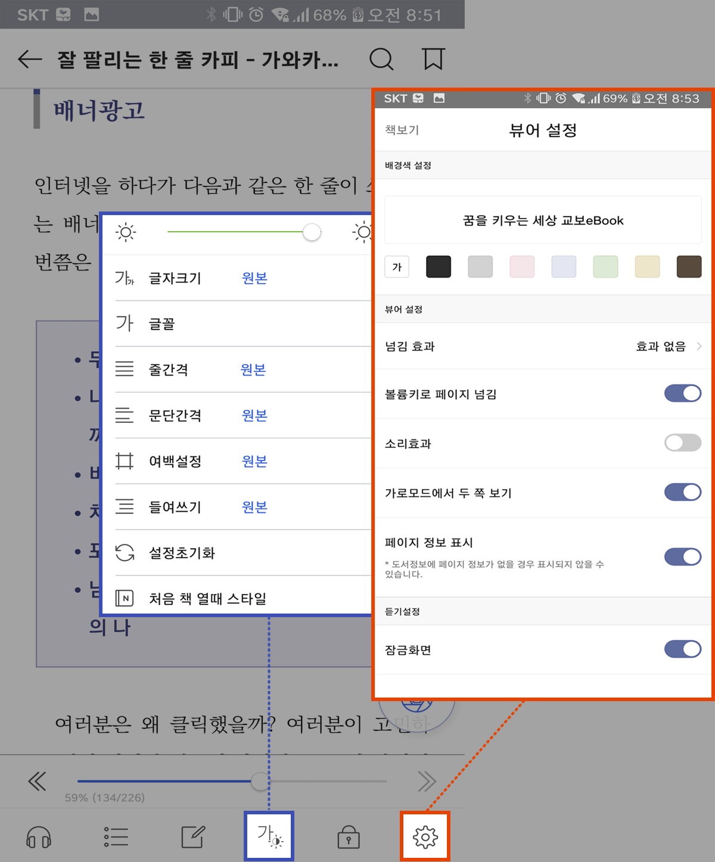The height and width of the screenshot is (862, 715).
Task: Tap the next chapter double-arrow control
Action: coord(427,780)
